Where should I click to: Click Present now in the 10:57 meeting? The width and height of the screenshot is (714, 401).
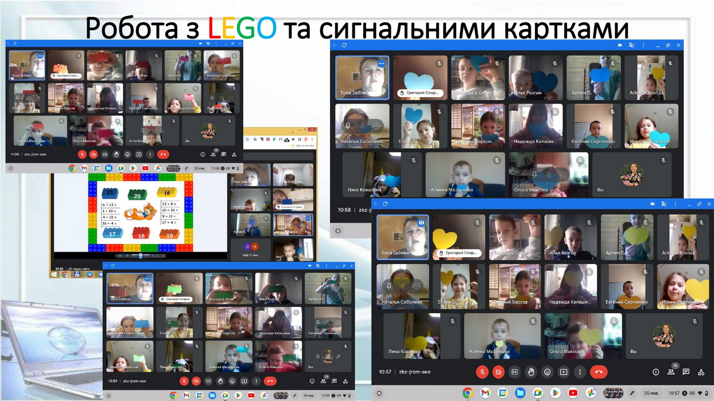(x=564, y=372)
